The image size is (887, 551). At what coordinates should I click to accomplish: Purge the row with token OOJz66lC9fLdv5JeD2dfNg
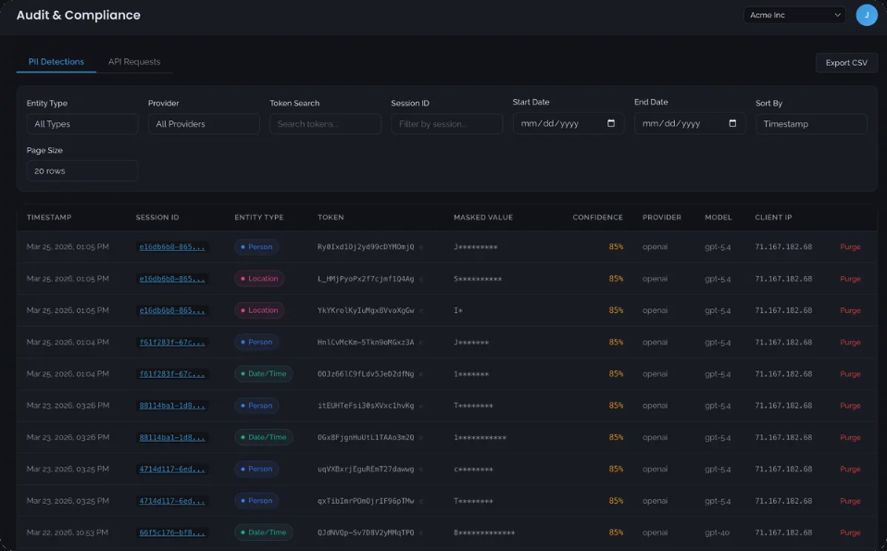(850, 373)
